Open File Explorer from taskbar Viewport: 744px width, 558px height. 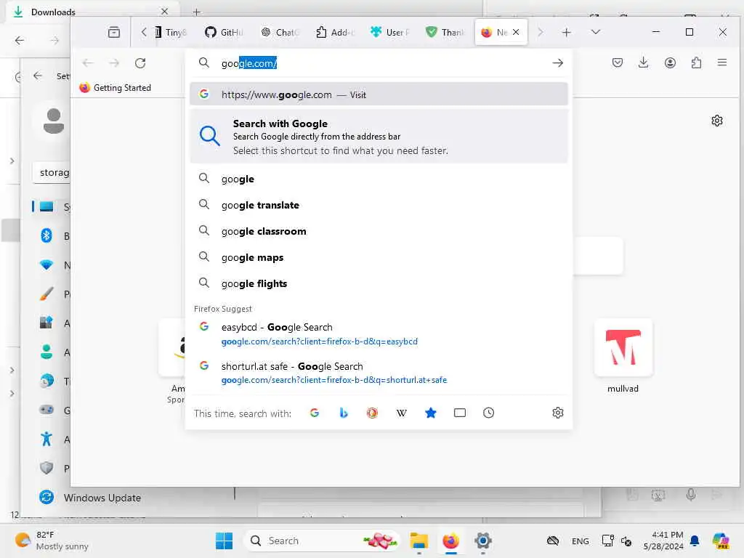(419, 541)
